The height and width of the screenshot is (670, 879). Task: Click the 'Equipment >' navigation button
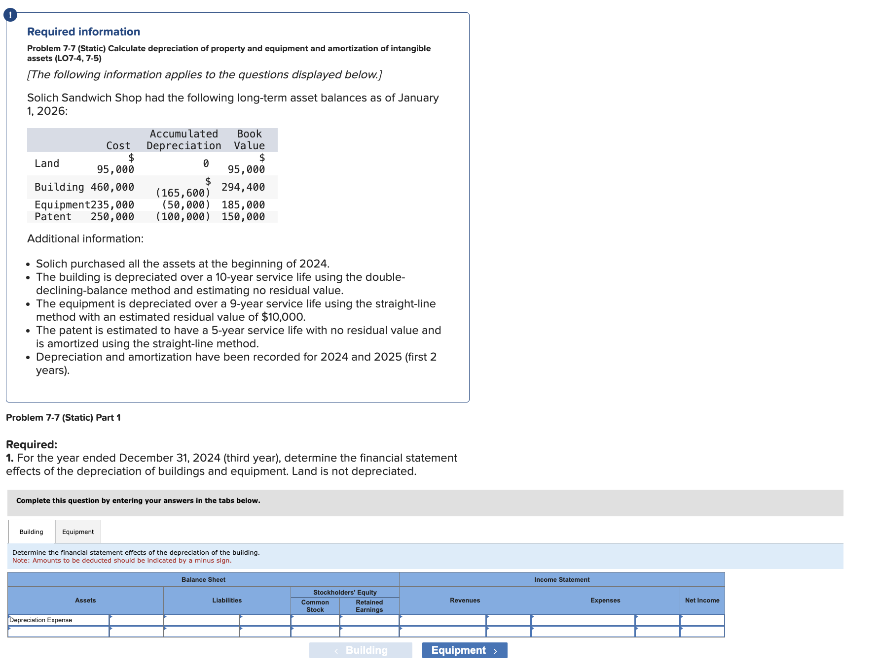464,650
